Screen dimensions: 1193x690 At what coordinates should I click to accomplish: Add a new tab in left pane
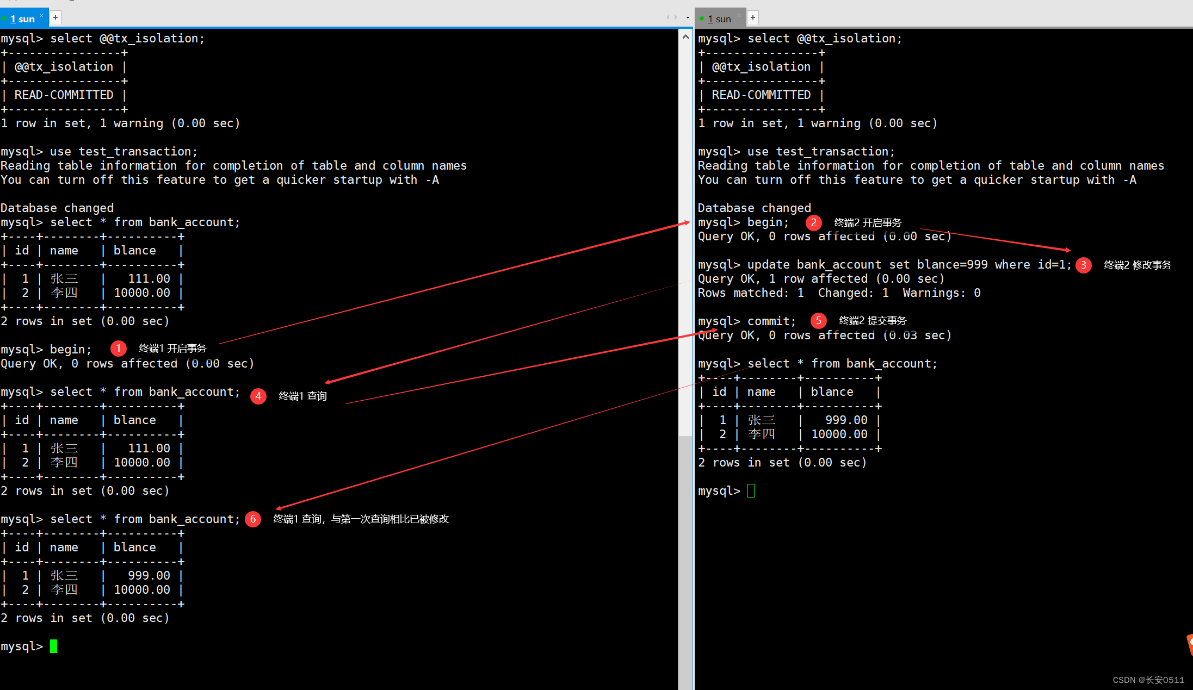click(x=55, y=17)
